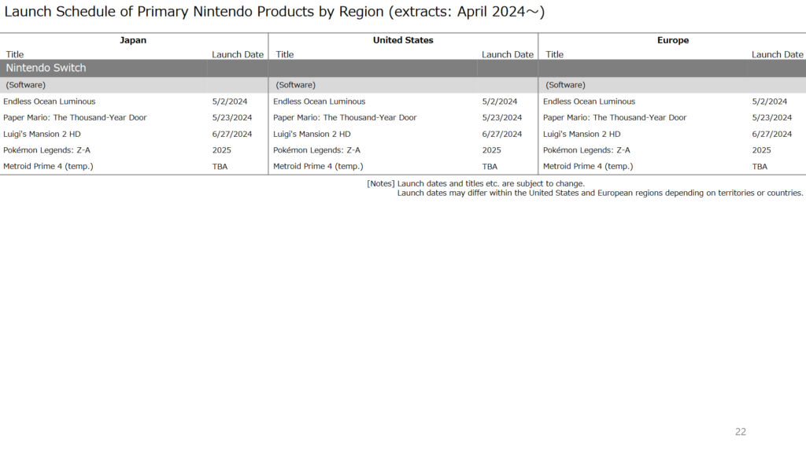The image size is (806, 450).
Task: Click Metroid Prime 4 (temp.) in United States column
Action: coord(318,167)
